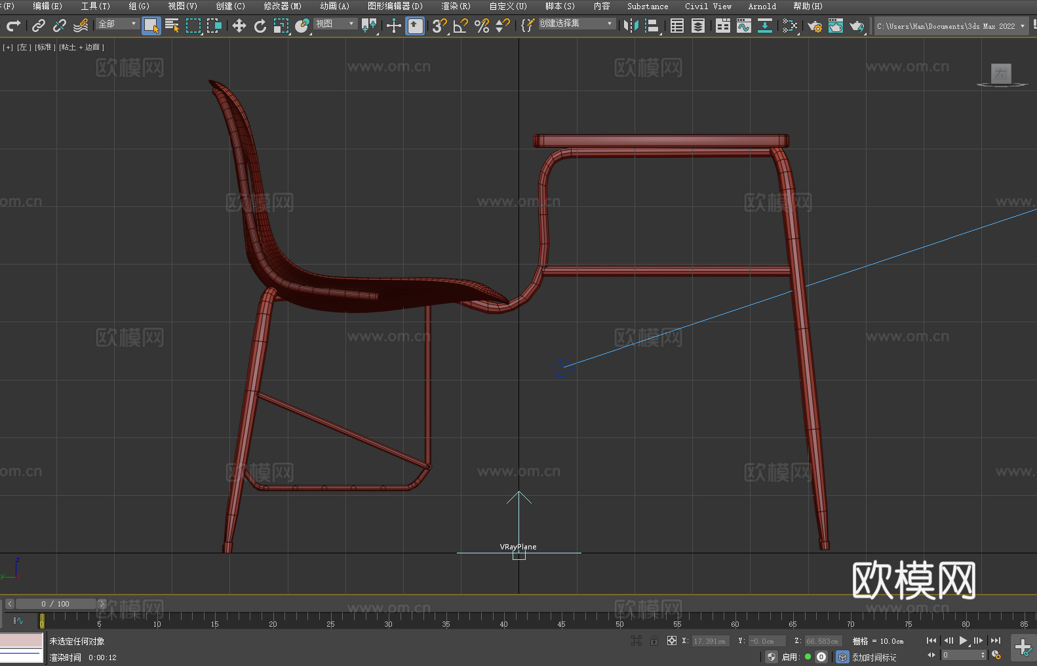Go to start frame
This screenshot has height=666, width=1037.
931,640
